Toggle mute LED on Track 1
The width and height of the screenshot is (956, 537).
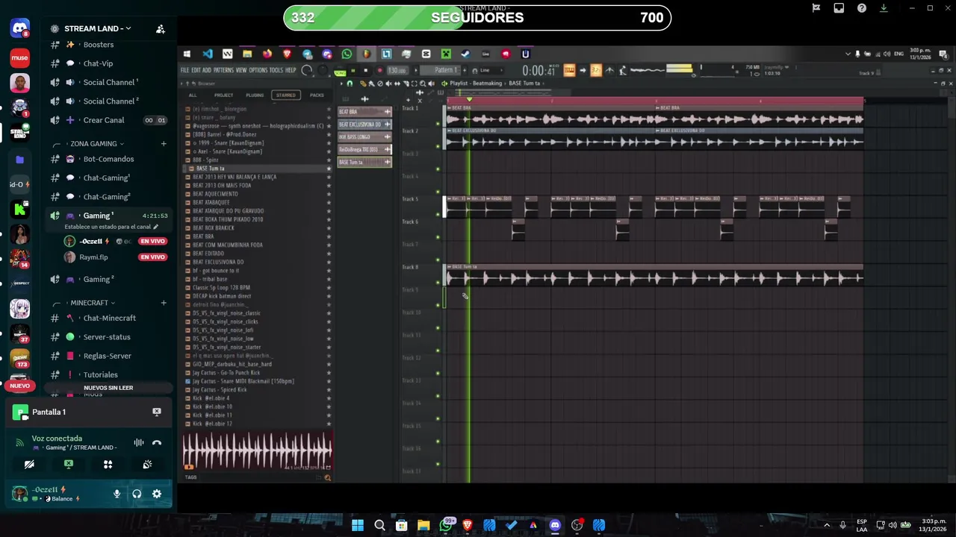coord(438,125)
